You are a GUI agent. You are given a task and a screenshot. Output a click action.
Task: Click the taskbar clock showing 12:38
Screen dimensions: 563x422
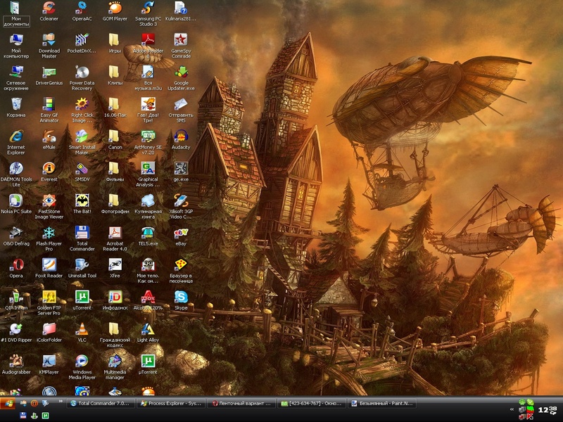(x=548, y=410)
